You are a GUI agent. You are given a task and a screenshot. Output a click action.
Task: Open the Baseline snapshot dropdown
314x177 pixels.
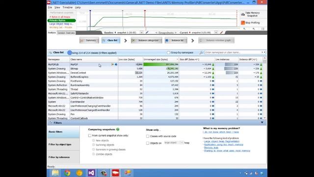(x=141, y=32)
